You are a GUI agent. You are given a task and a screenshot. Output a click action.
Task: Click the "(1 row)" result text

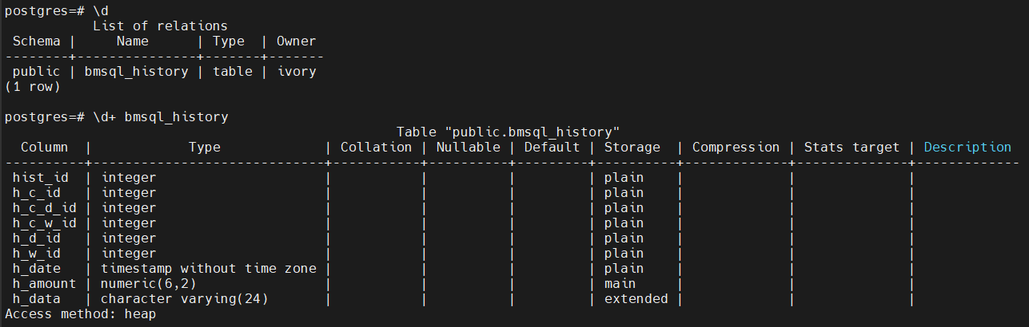tap(32, 86)
